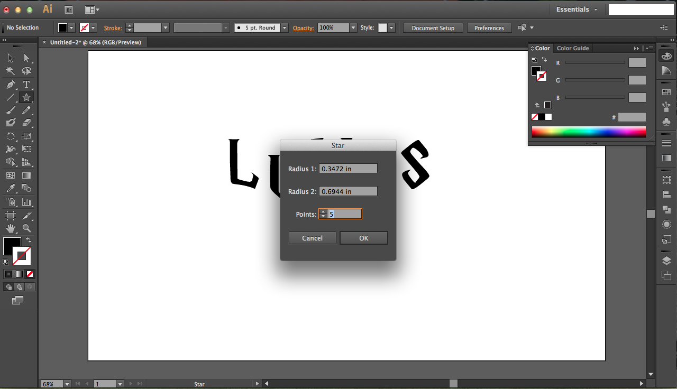This screenshot has width=677, height=389.
Task: Open the Layers panel from the dock
Action: 666,261
